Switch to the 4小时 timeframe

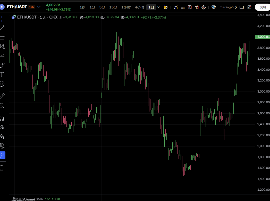[139, 7]
